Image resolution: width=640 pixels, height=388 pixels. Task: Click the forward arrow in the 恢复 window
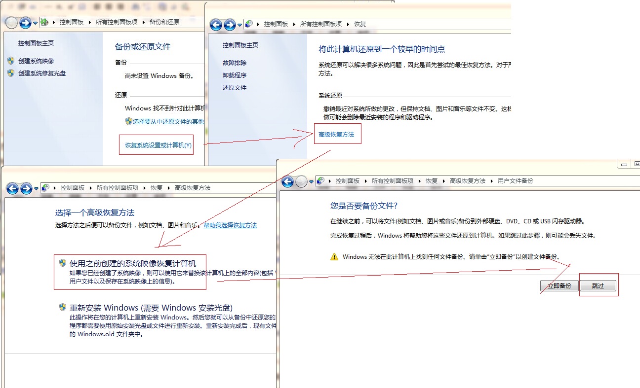[x=230, y=25]
